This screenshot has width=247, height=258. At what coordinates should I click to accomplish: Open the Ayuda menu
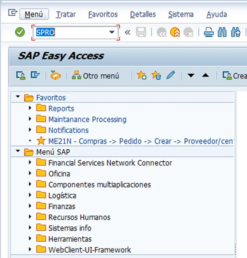click(217, 14)
